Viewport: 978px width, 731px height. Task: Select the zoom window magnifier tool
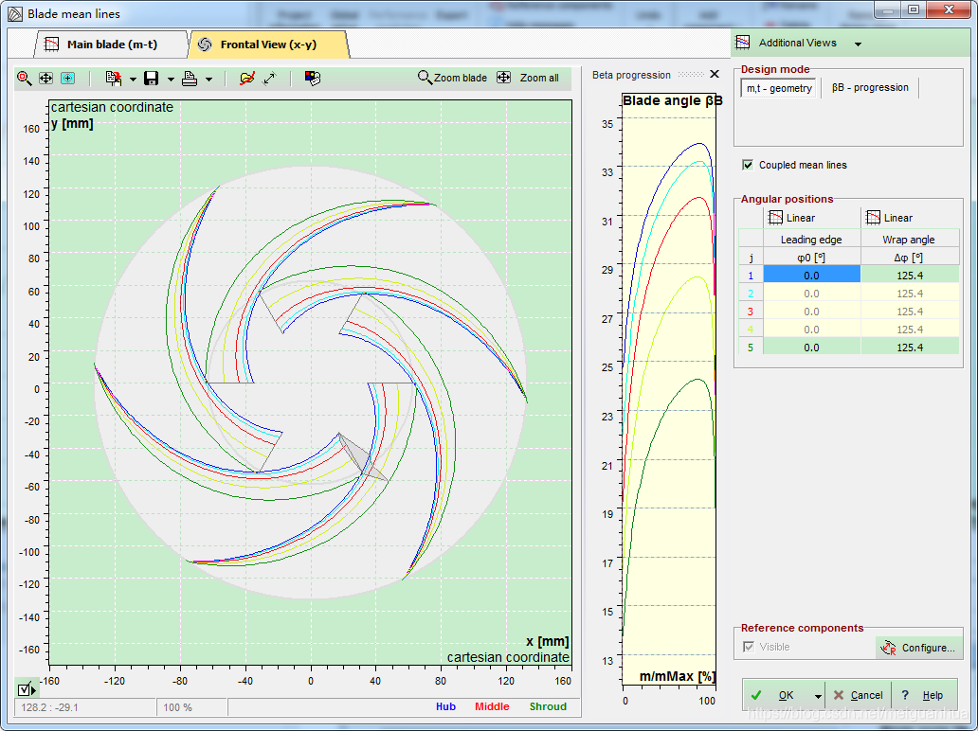pyautogui.click(x=24, y=78)
